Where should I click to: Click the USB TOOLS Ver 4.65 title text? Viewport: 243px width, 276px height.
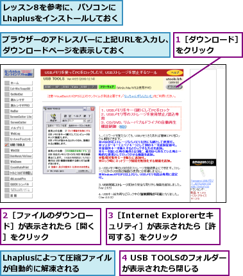(69, 79)
